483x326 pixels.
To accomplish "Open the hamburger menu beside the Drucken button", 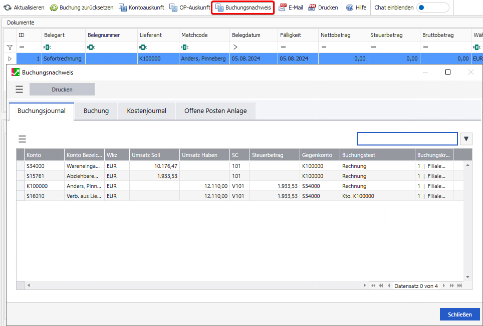I will pyautogui.click(x=19, y=89).
